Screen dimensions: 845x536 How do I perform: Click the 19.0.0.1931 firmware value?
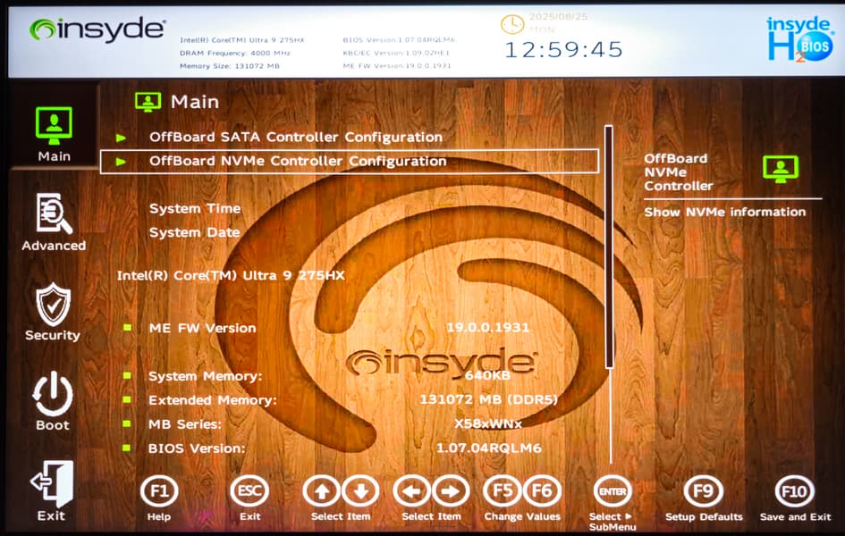487,327
